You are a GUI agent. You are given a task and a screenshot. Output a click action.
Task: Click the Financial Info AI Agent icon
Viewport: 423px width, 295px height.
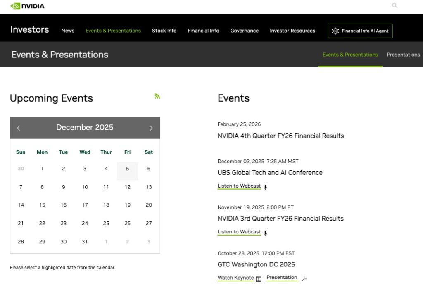point(335,31)
